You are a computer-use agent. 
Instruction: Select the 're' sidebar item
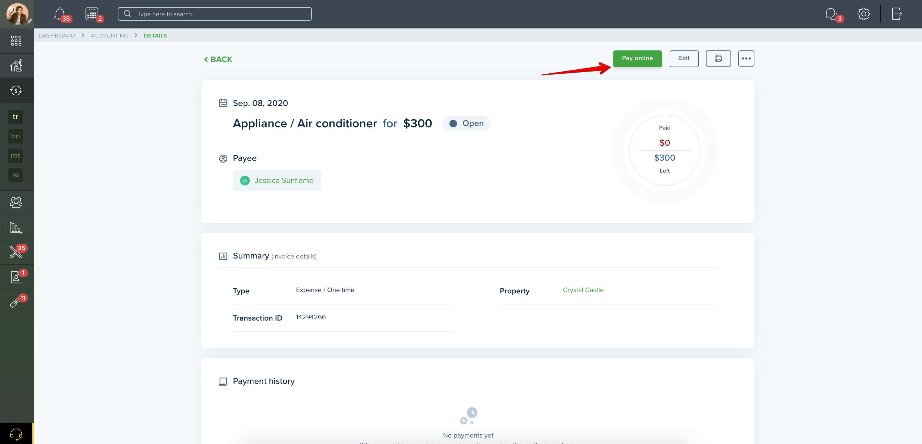point(16,175)
